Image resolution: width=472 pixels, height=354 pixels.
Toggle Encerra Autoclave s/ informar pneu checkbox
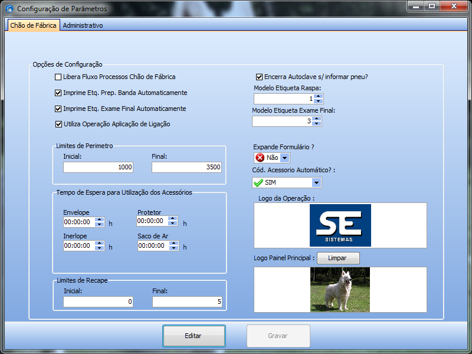[259, 77]
